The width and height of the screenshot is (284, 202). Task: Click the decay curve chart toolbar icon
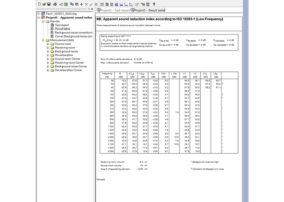click(131, 4)
